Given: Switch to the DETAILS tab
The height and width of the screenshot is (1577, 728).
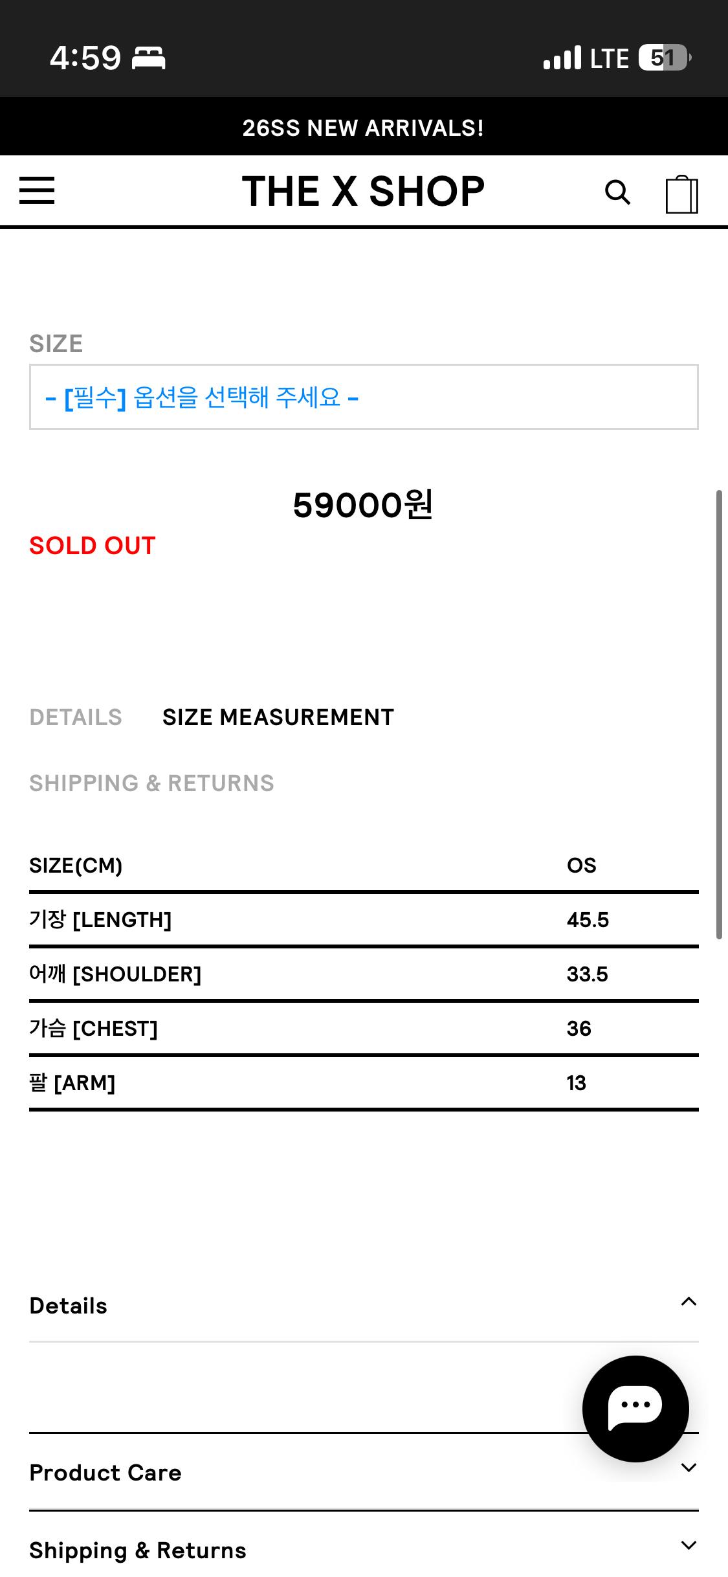Looking at the screenshot, I should (x=76, y=717).
